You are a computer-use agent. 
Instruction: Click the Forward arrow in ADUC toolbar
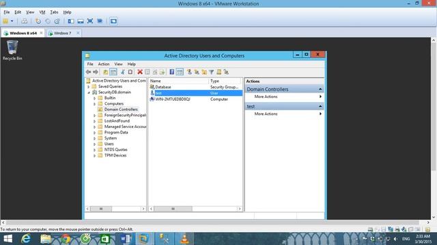tap(96, 72)
